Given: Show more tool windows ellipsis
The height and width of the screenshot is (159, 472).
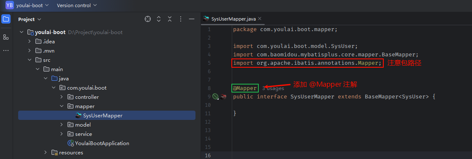Looking at the screenshot, I should tap(6, 50).
